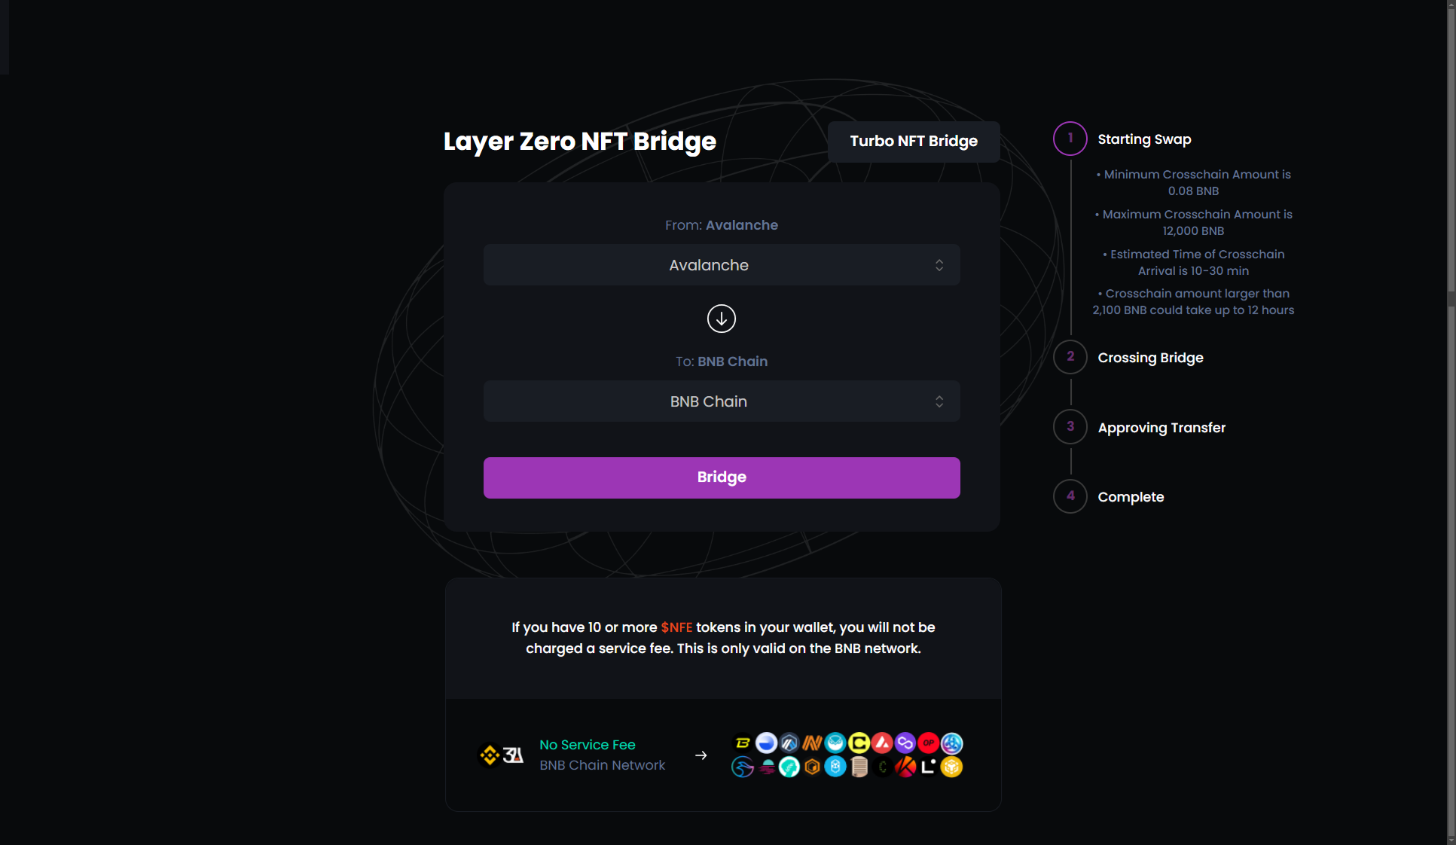Click the purple Bridge button

coord(721,477)
